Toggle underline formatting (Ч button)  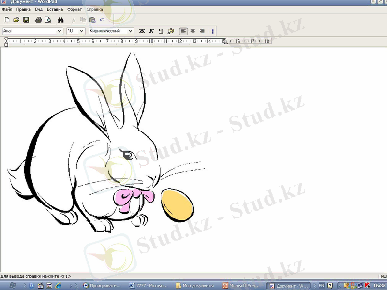point(161,31)
